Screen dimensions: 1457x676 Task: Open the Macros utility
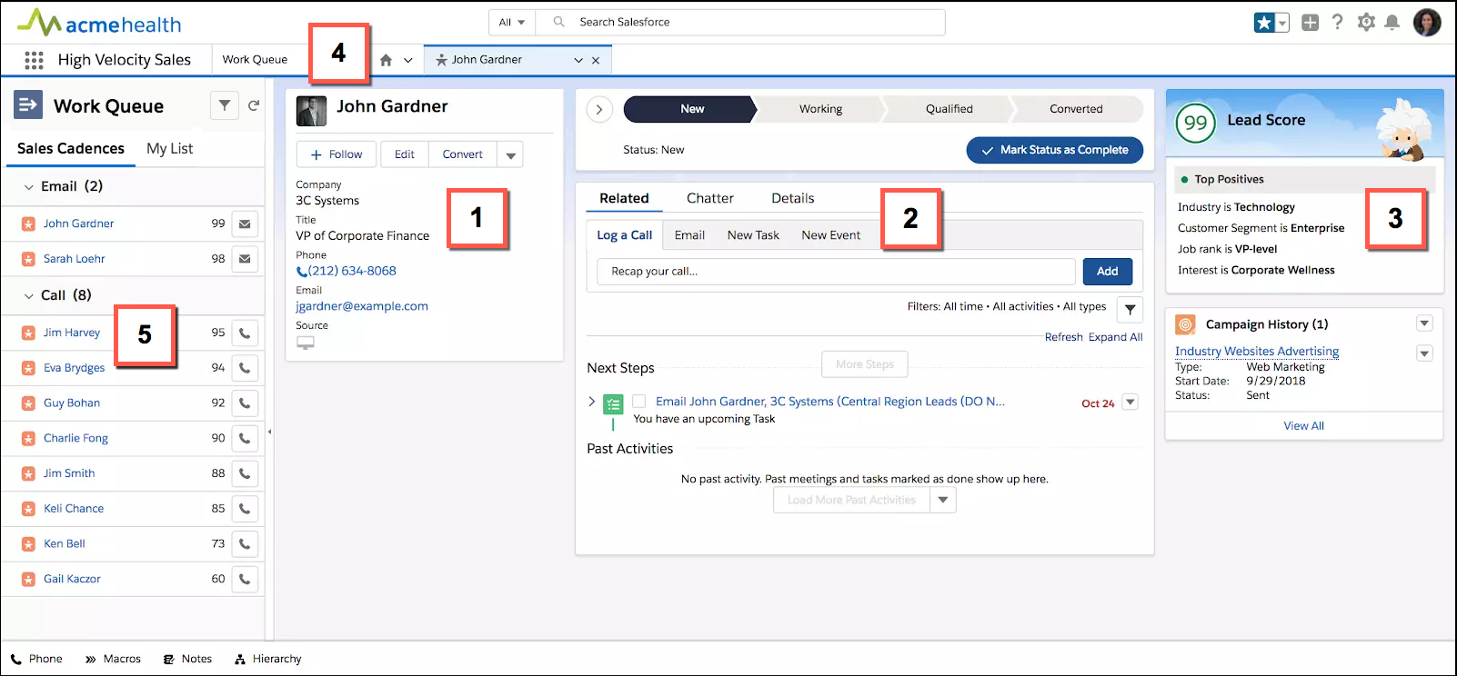pos(114,659)
